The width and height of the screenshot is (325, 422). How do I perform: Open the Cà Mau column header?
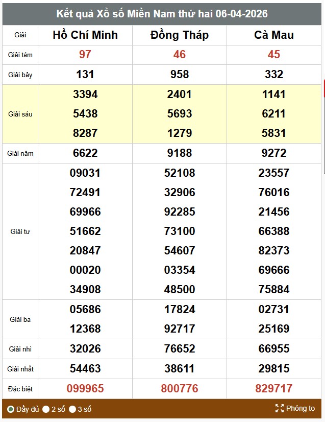coord(274,35)
